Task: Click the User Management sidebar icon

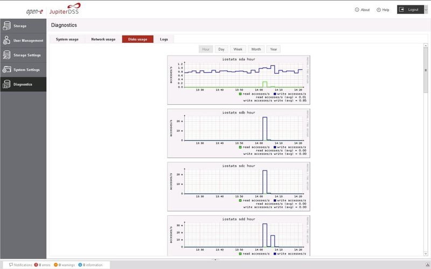Action: click(6, 40)
